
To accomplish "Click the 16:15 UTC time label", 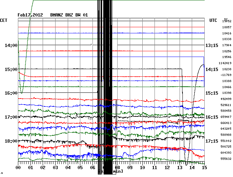I will coord(212,117).
